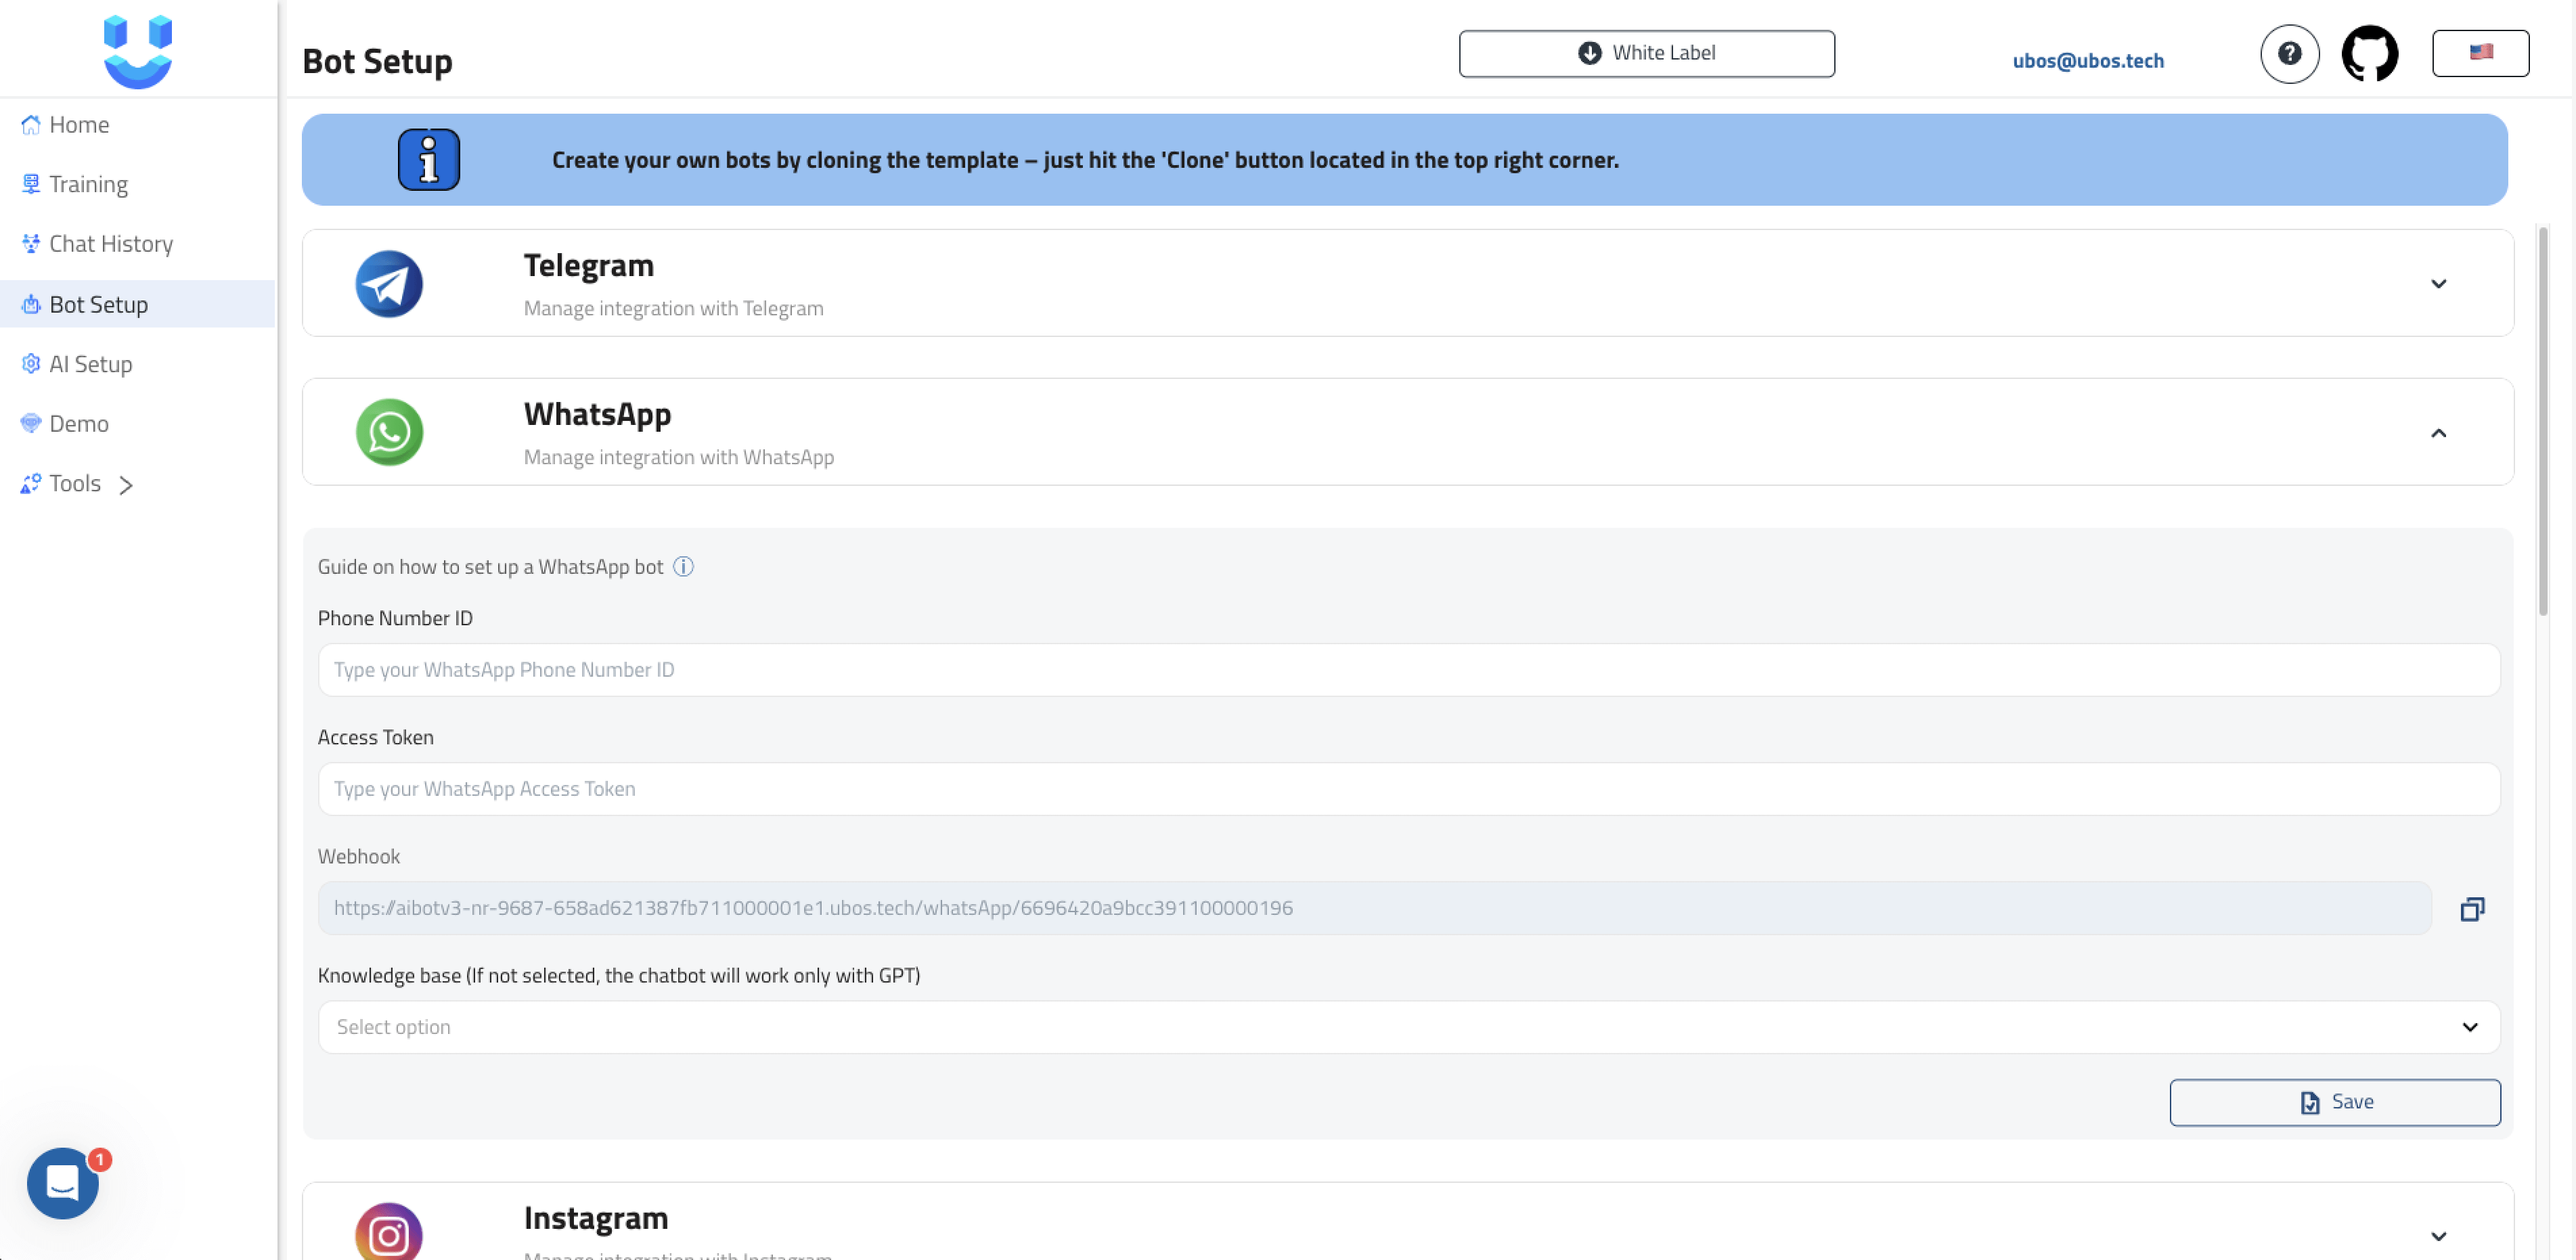Viewport: 2576px width, 1260px height.
Task: Open AI Setup from sidebar
Action: tap(90, 364)
